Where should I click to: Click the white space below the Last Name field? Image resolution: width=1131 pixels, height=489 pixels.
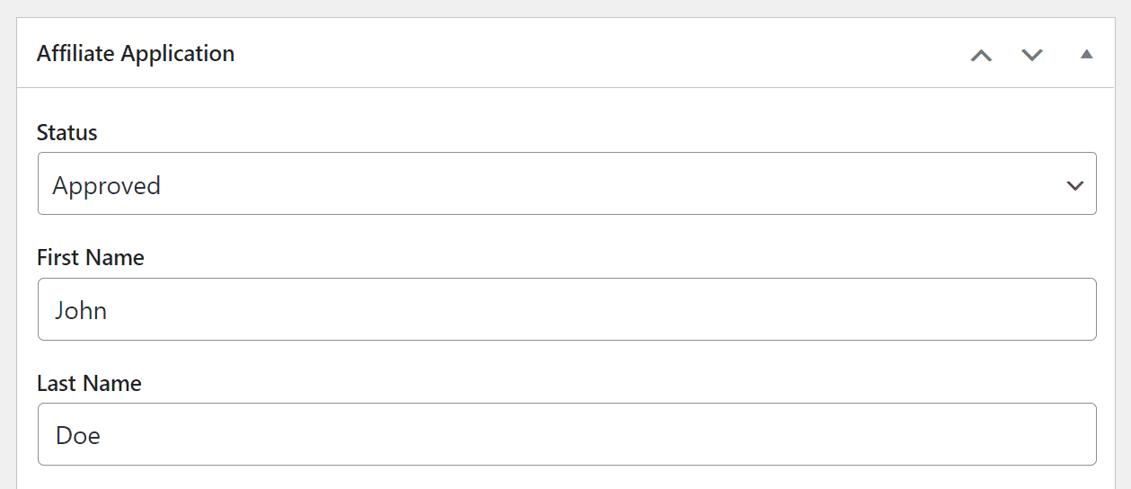click(x=567, y=478)
